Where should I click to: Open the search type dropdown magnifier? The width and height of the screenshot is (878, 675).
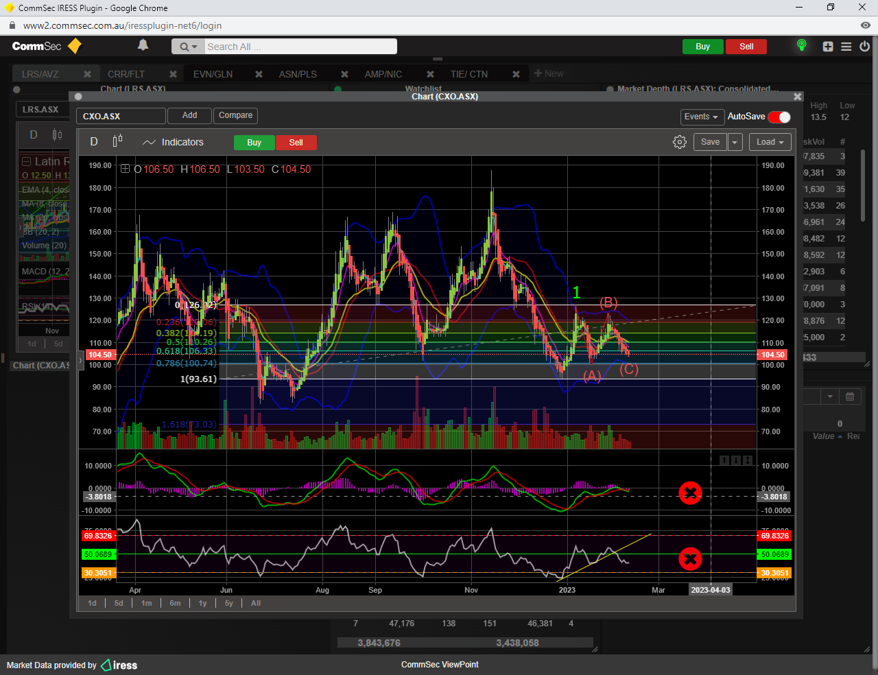[x=188, y=47]
